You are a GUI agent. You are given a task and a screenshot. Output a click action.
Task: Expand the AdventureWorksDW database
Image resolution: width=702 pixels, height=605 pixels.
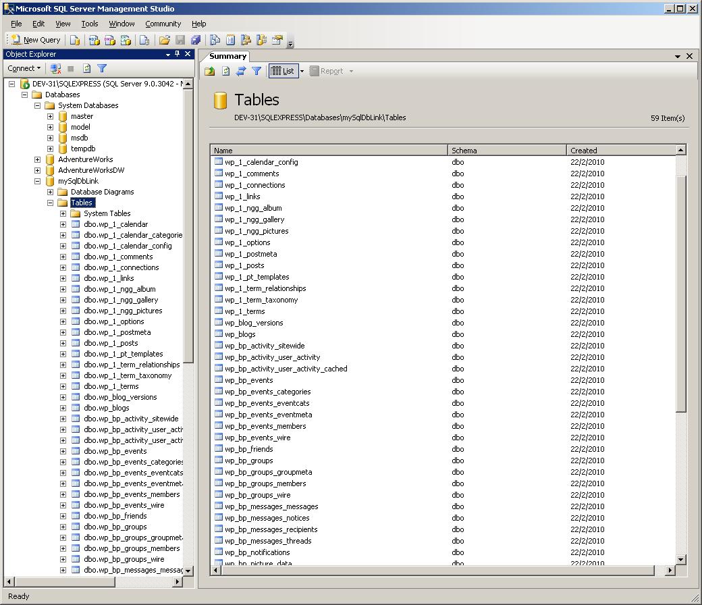(x=38, y=170)
